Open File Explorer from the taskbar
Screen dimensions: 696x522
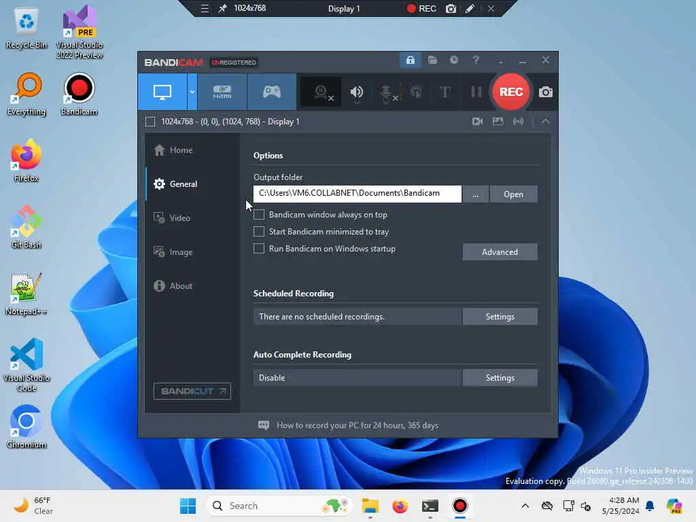click(370, 506)
